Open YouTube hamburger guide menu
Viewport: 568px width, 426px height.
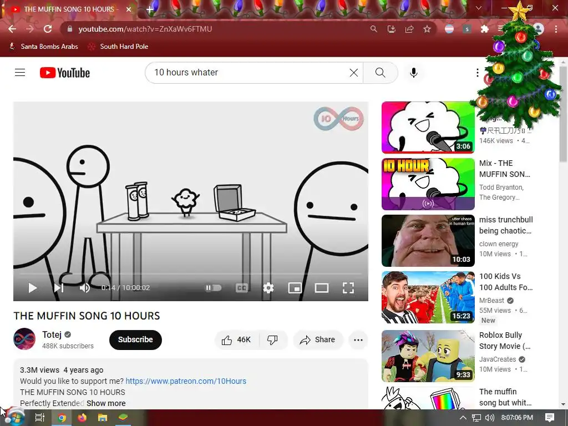click(20, 73)
